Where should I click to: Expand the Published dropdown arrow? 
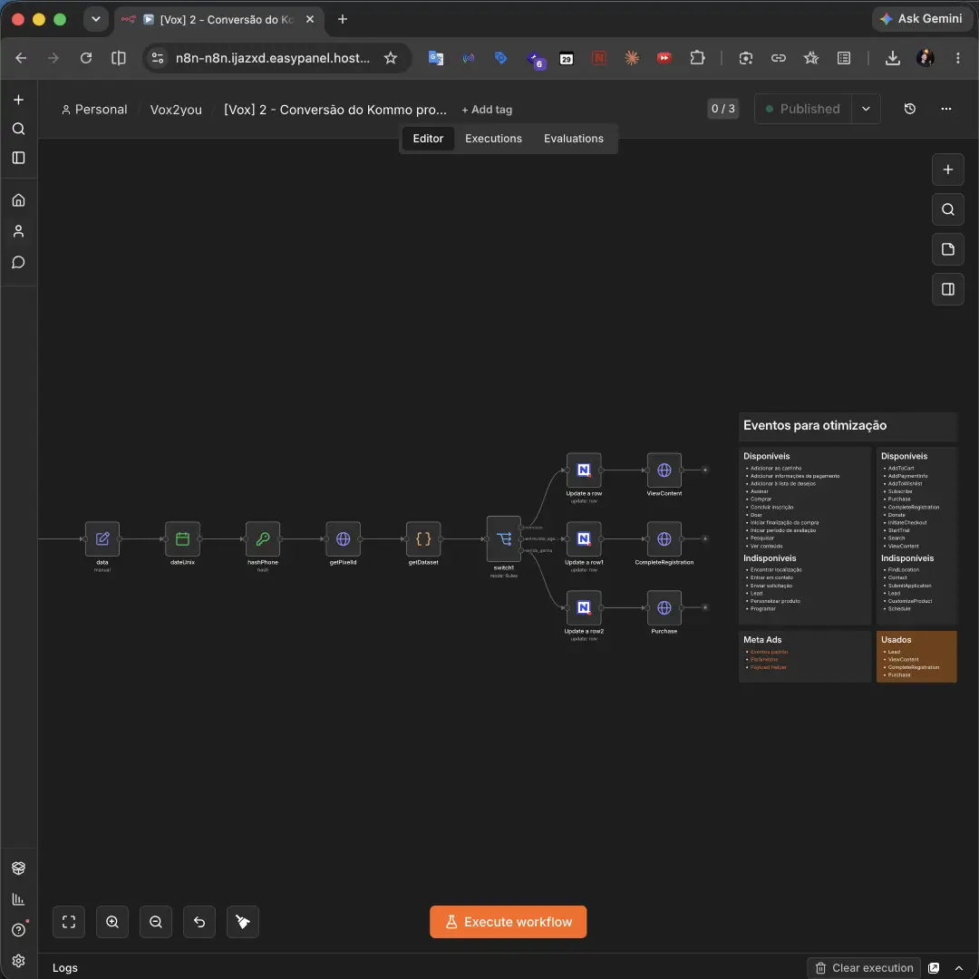[x=866, y=109]
